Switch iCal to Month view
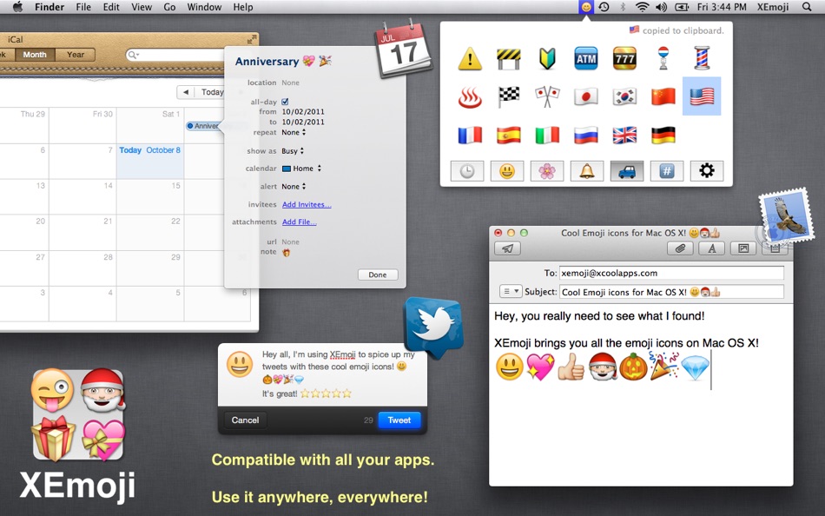This screenshot has height=516, width=825. [35, 55]
